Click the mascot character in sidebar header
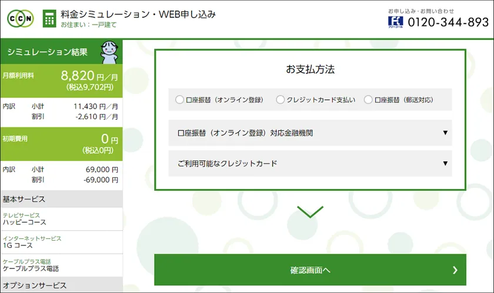 109,52
